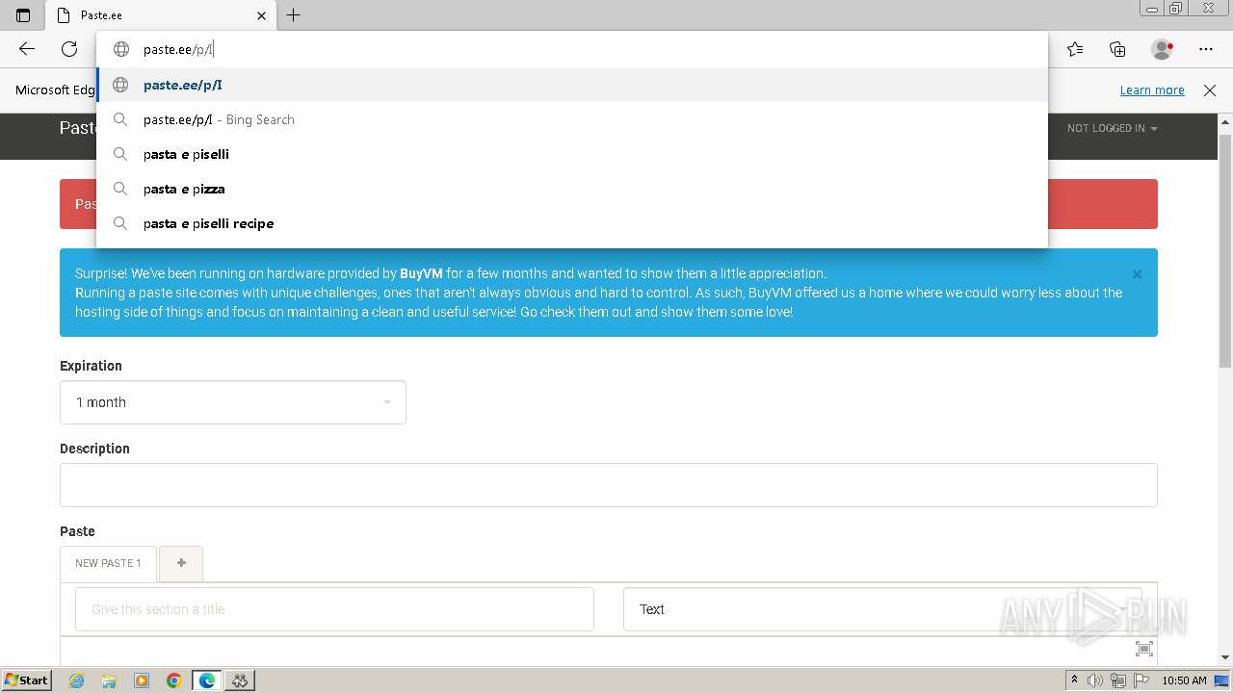Click the globe icon in address bar

(121, 49)
